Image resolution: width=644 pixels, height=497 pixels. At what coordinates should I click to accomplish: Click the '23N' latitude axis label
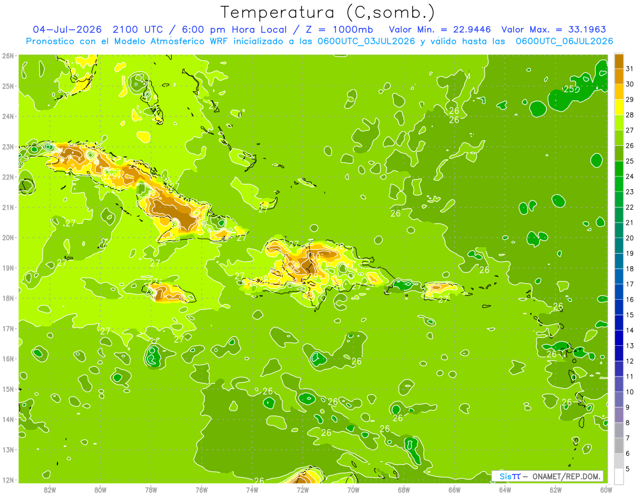[x=8, y=146]
